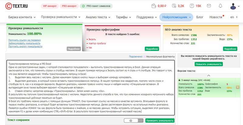Click the TEXT.RU logo
This screenshot has width=243, height=125.
click(17, 6)
